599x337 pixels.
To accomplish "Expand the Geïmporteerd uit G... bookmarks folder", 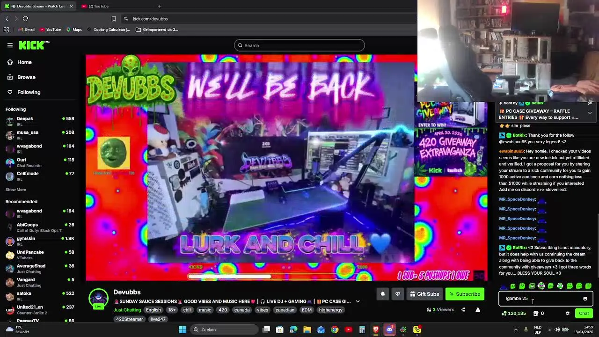I will [156, 29].
